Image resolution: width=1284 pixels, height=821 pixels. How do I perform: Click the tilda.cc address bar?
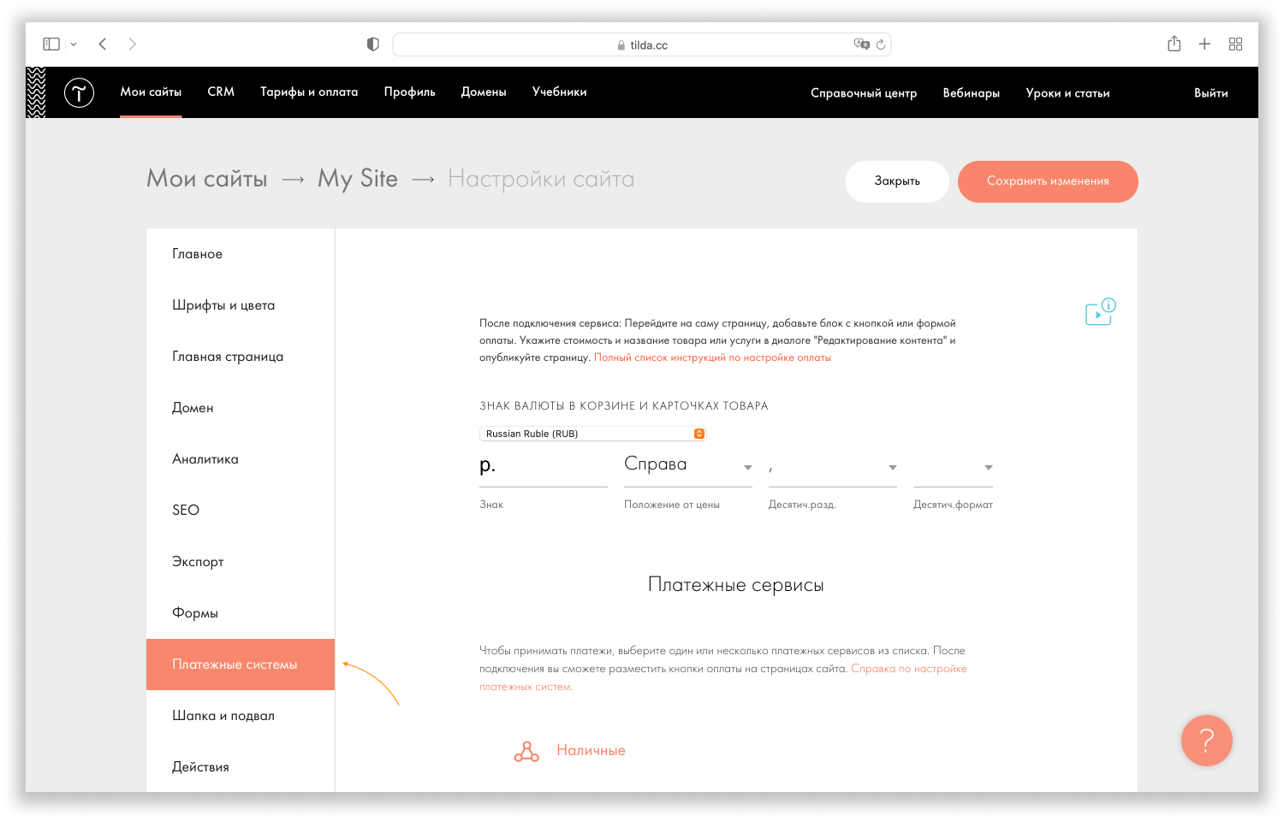[x=642, y=44]
